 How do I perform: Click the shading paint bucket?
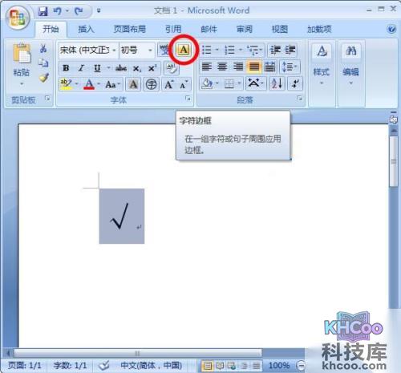click(207, 83)
